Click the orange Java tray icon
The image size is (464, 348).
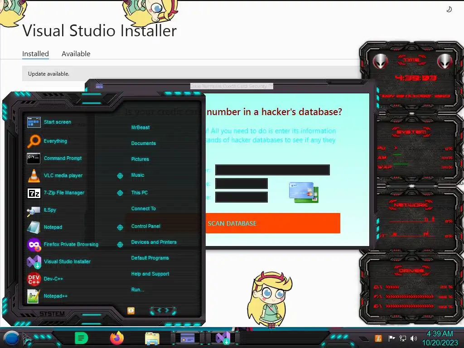click(378, 338)
